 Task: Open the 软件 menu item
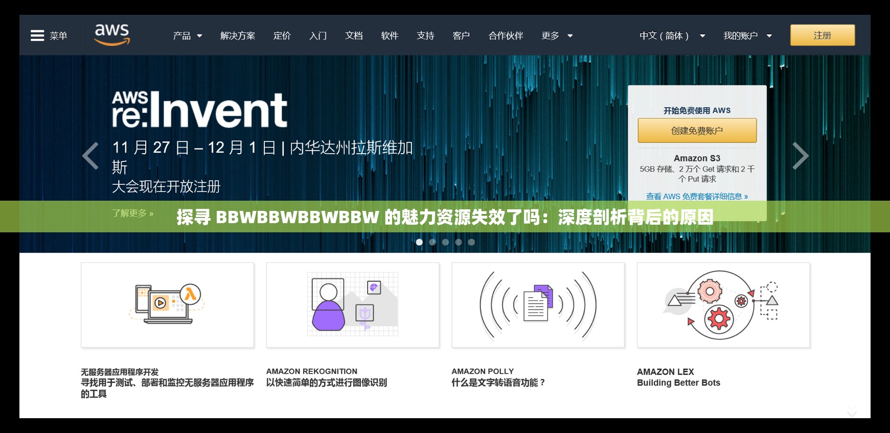tap(390, 36)
